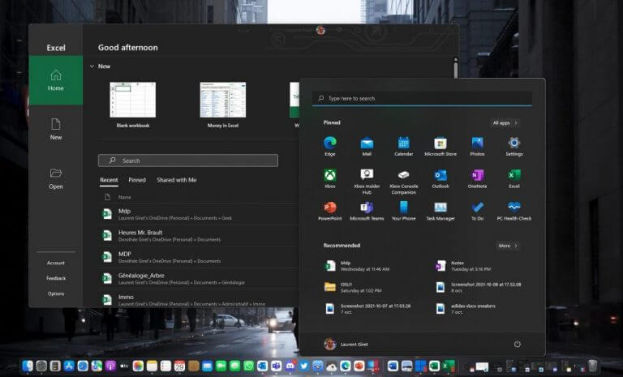Collapse the New templates section
This screenshot has height=377, width=623.
point(92,66)
